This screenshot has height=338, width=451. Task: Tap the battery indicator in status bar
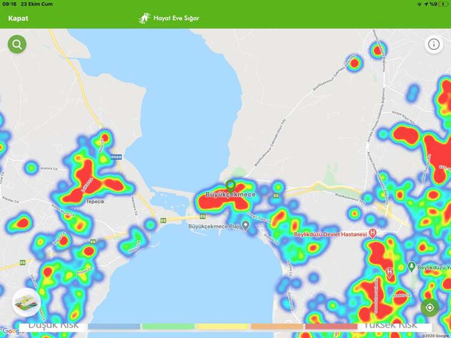[x=443, y=4]
